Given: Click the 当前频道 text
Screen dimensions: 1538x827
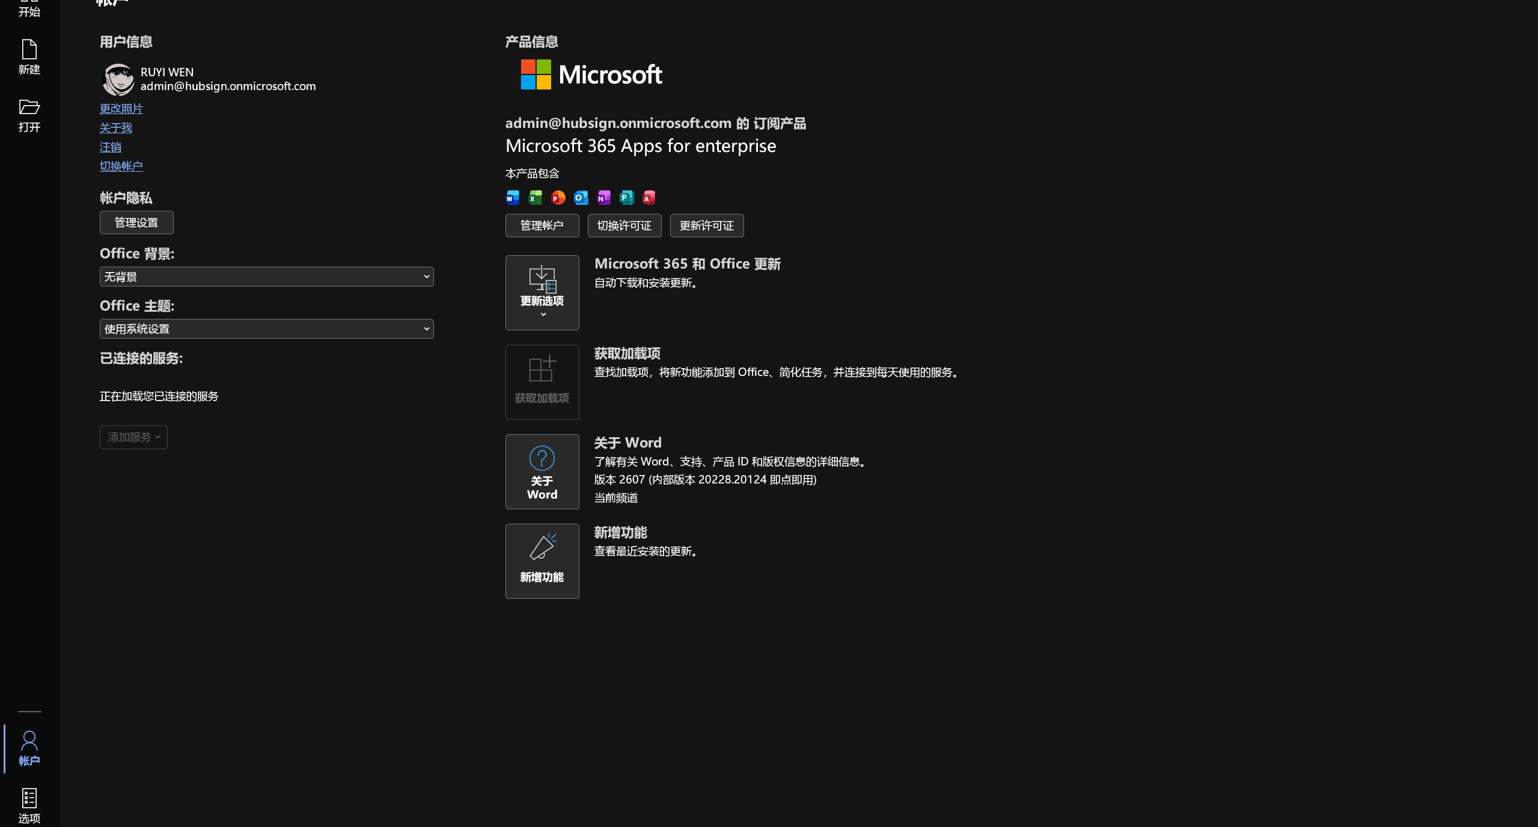Looking at the screenshot, I should tap(616, 498).
